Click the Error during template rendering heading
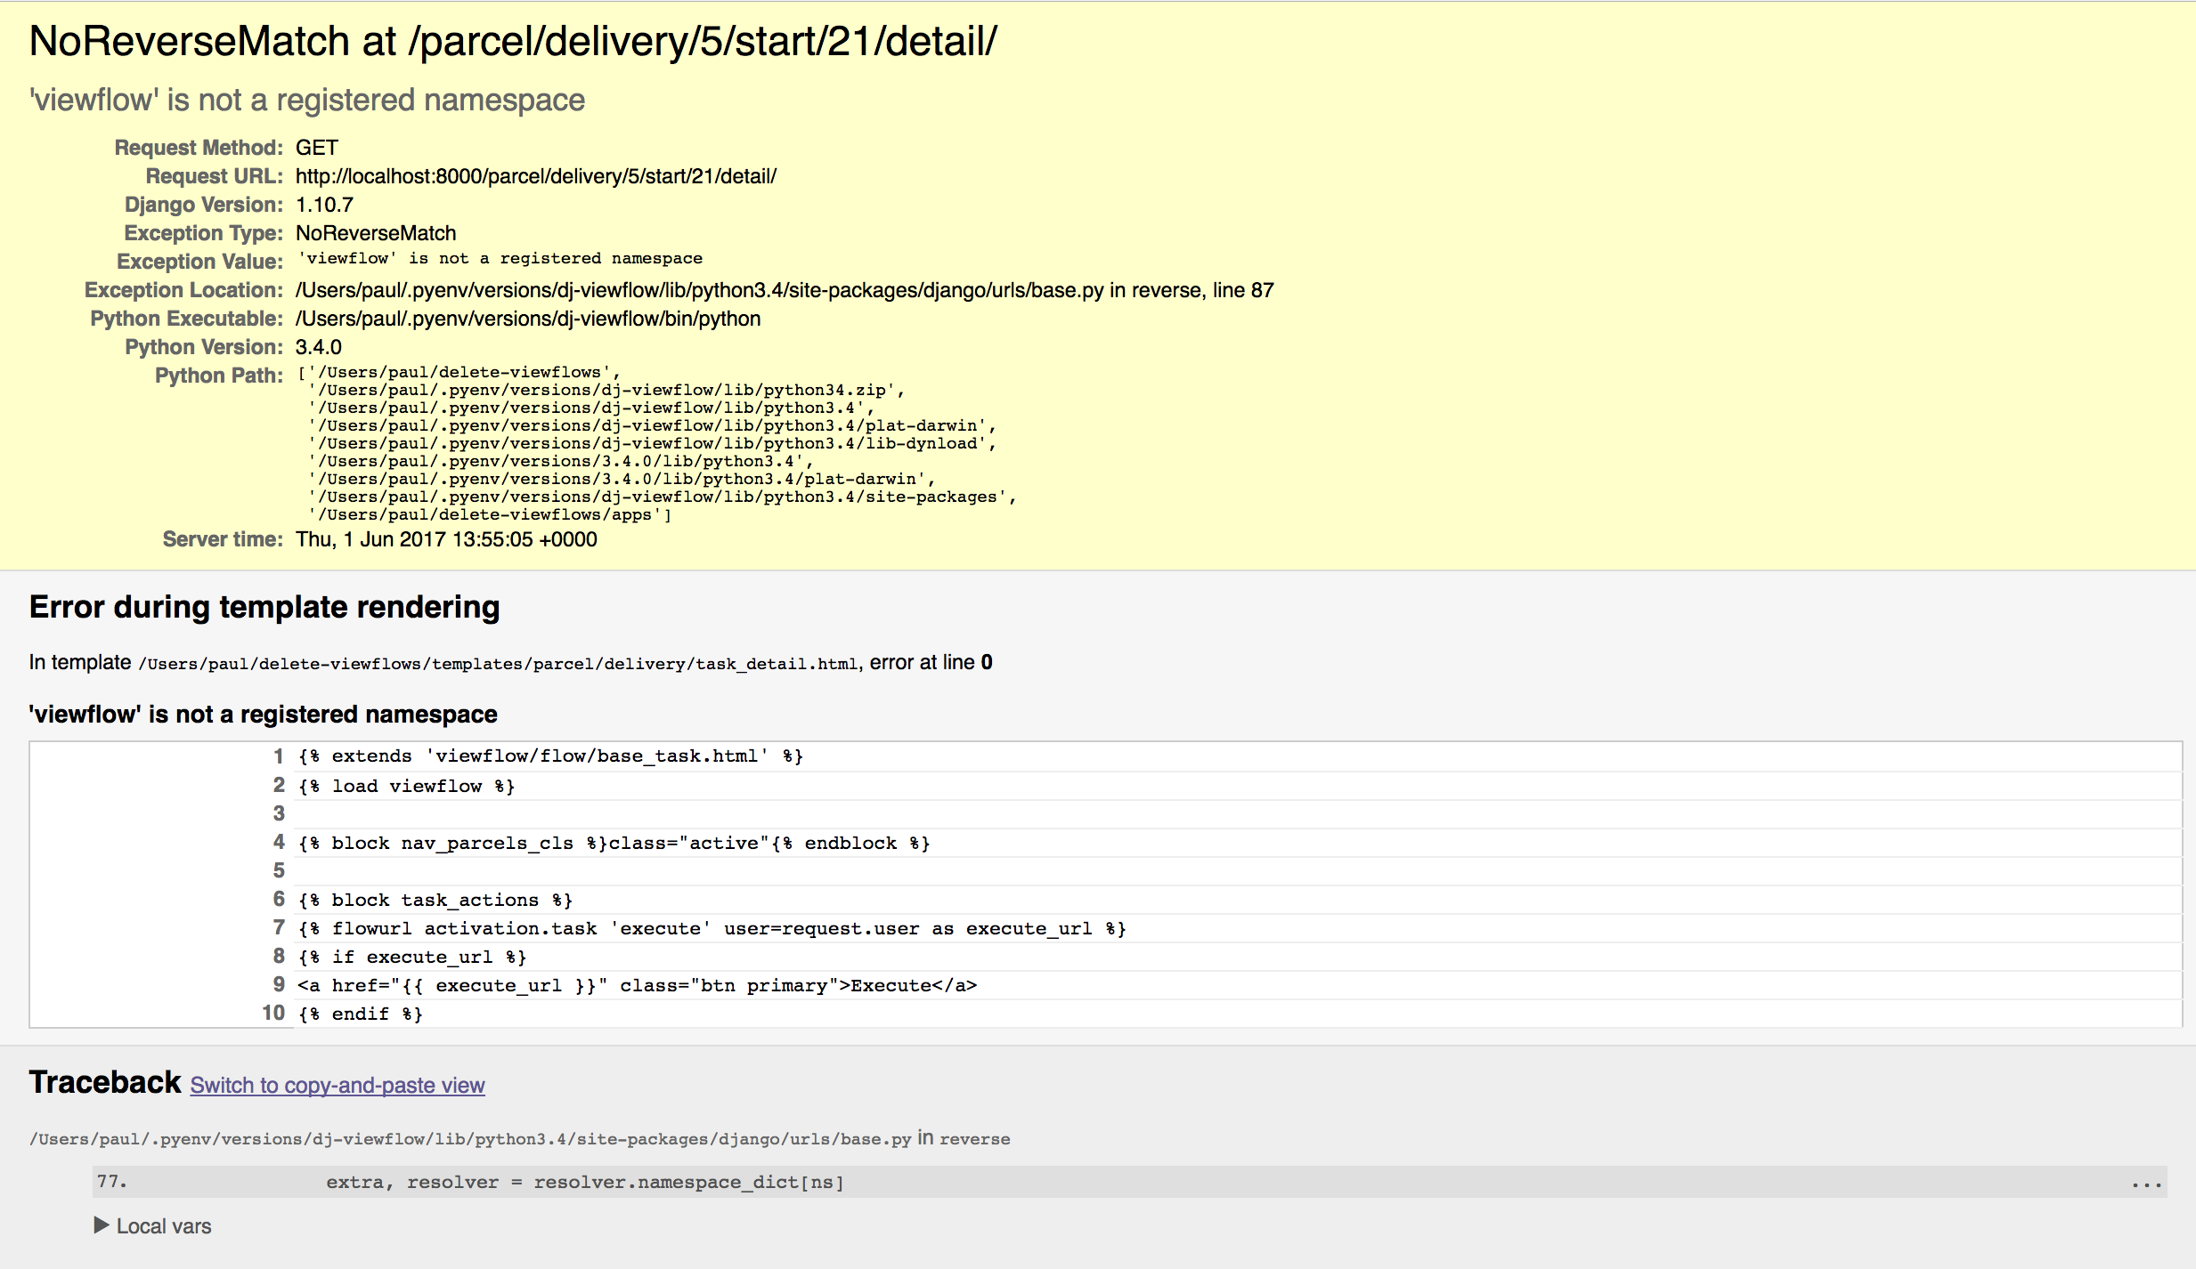 [264, 607]
